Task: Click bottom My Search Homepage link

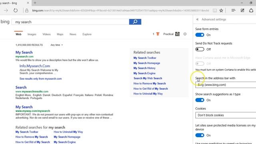Action: tap(67, 137)
